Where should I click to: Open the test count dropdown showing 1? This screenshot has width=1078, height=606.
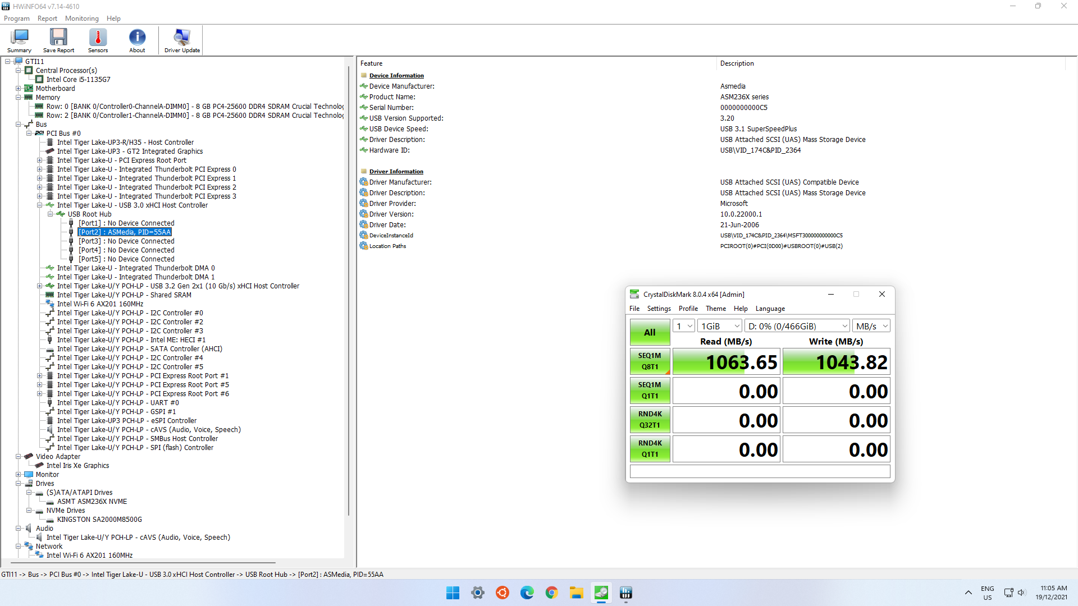pyautogui.click(x=684, y=326)
